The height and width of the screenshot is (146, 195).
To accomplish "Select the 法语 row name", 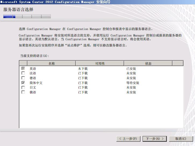I will (x=33, y=73).
